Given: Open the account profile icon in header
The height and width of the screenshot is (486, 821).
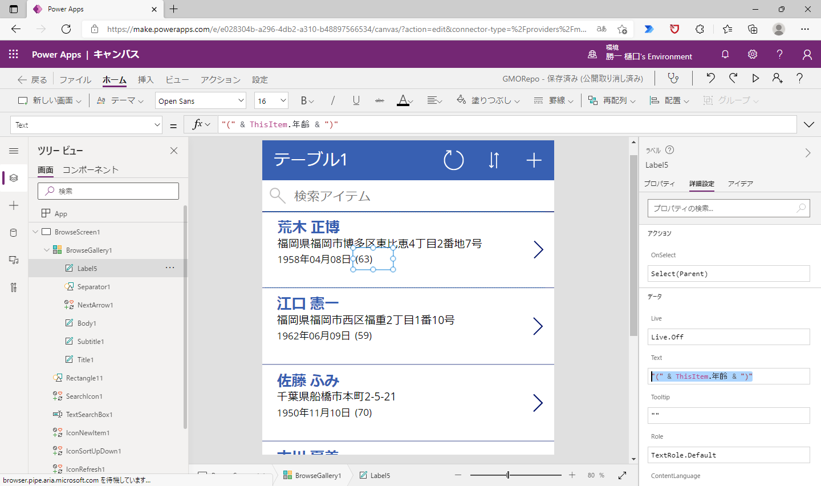Looking at the screenshot, I should (x=807, y=54).
